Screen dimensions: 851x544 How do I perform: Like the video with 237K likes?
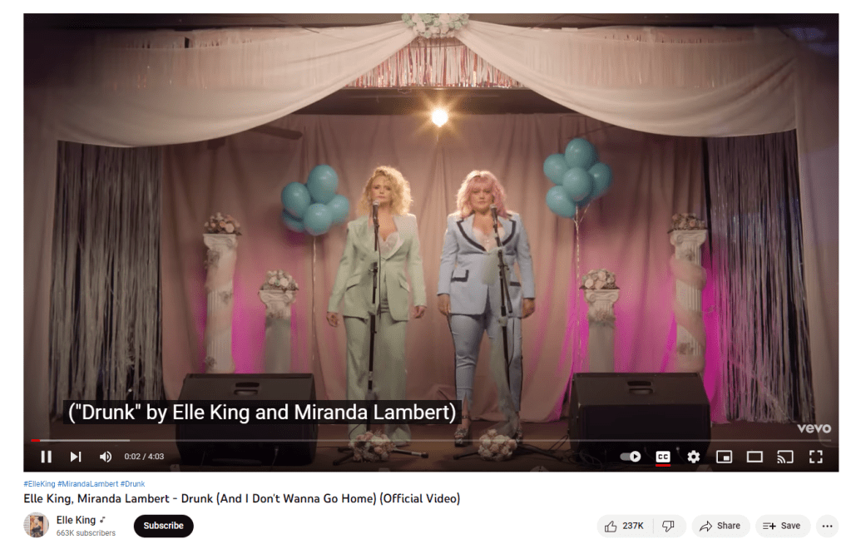tap(625, 526)
